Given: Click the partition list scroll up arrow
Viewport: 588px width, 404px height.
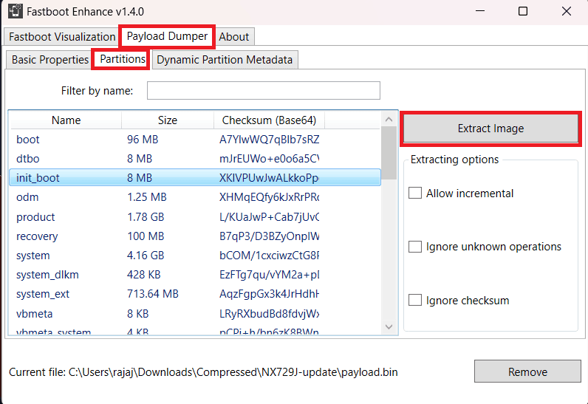Looking at the screenshot, I should click(x=389, y=119).
